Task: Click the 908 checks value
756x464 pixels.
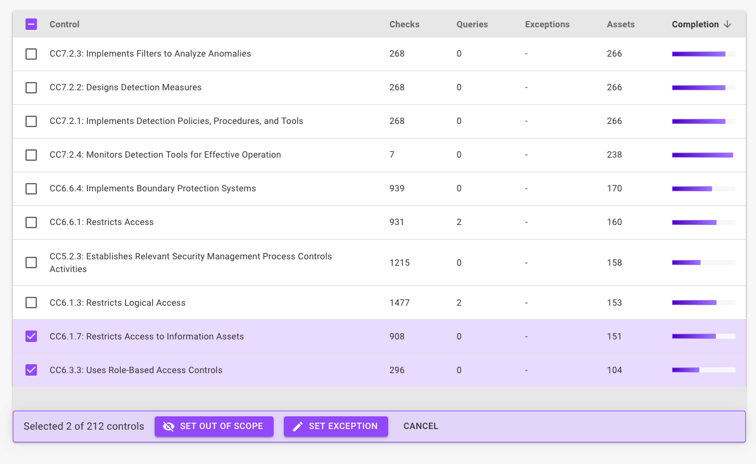Action: (x=397, y=336)
